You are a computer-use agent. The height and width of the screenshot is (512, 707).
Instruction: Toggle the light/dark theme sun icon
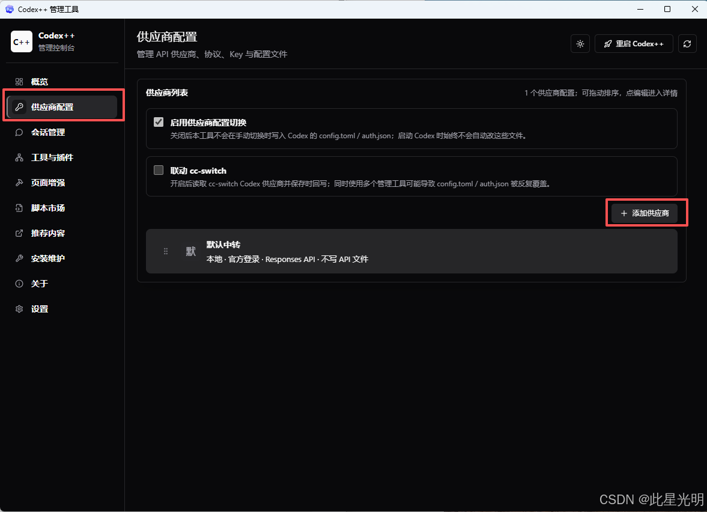(580, 44)
